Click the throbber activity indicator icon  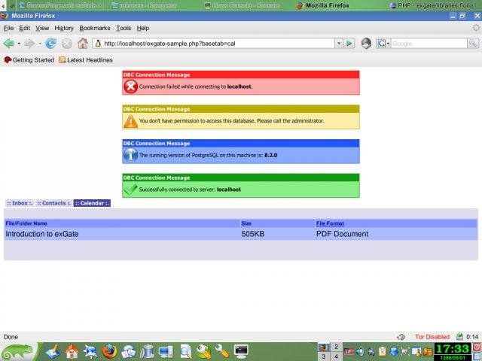476,28
